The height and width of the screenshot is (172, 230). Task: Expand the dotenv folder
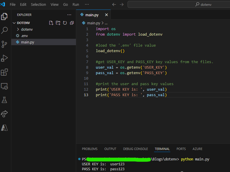tap(27, 29)
